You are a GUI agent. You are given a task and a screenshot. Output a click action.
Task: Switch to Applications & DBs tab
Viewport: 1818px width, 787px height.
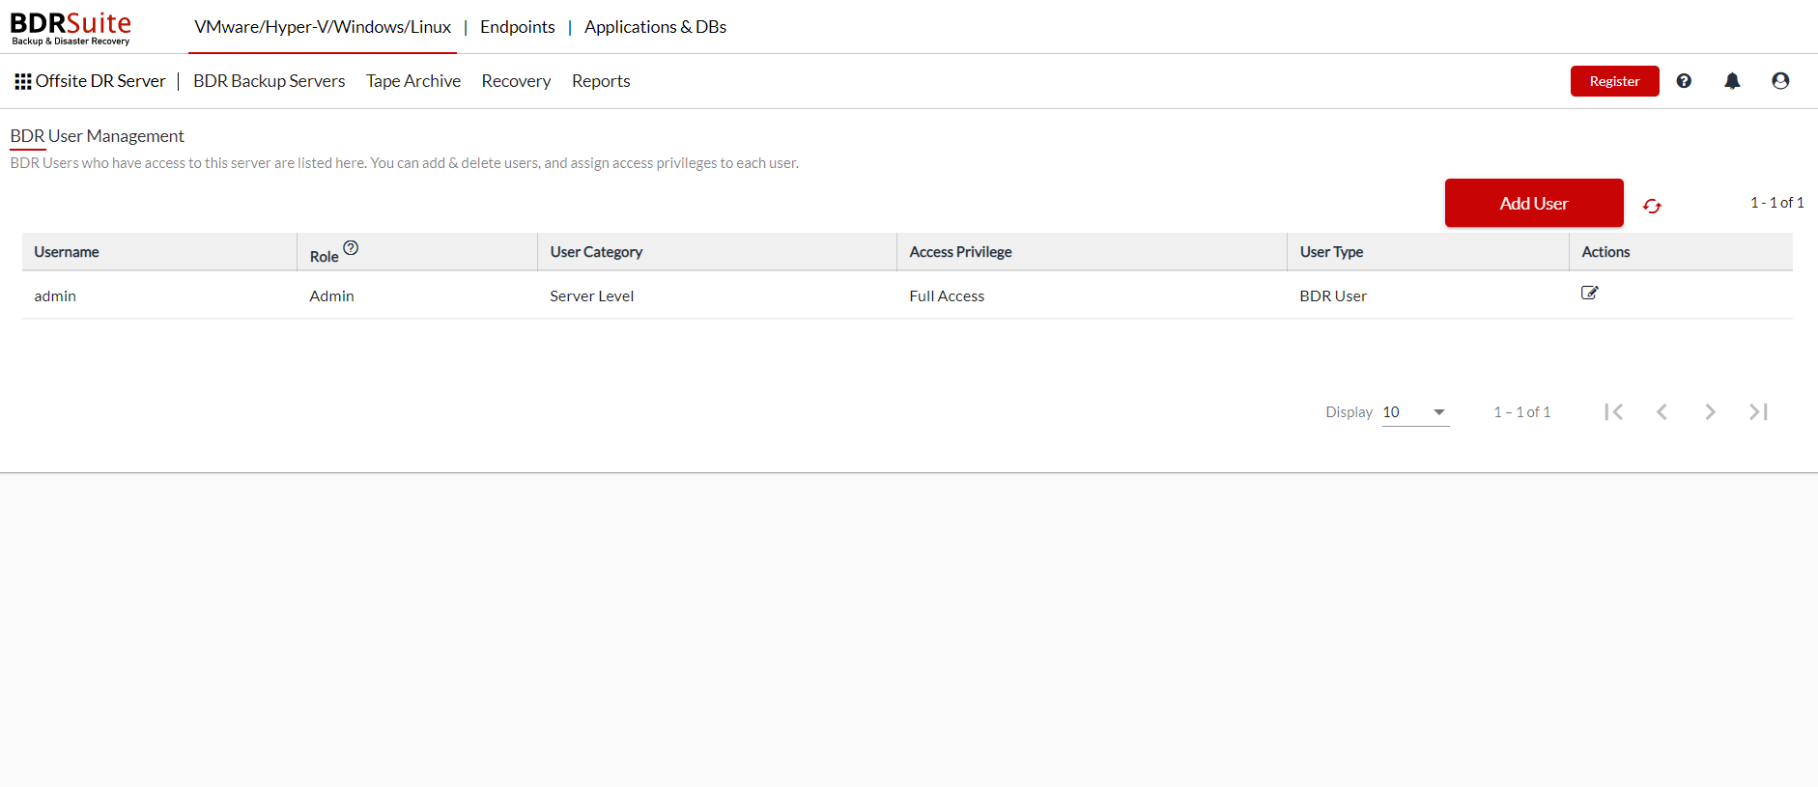[655, 27]
